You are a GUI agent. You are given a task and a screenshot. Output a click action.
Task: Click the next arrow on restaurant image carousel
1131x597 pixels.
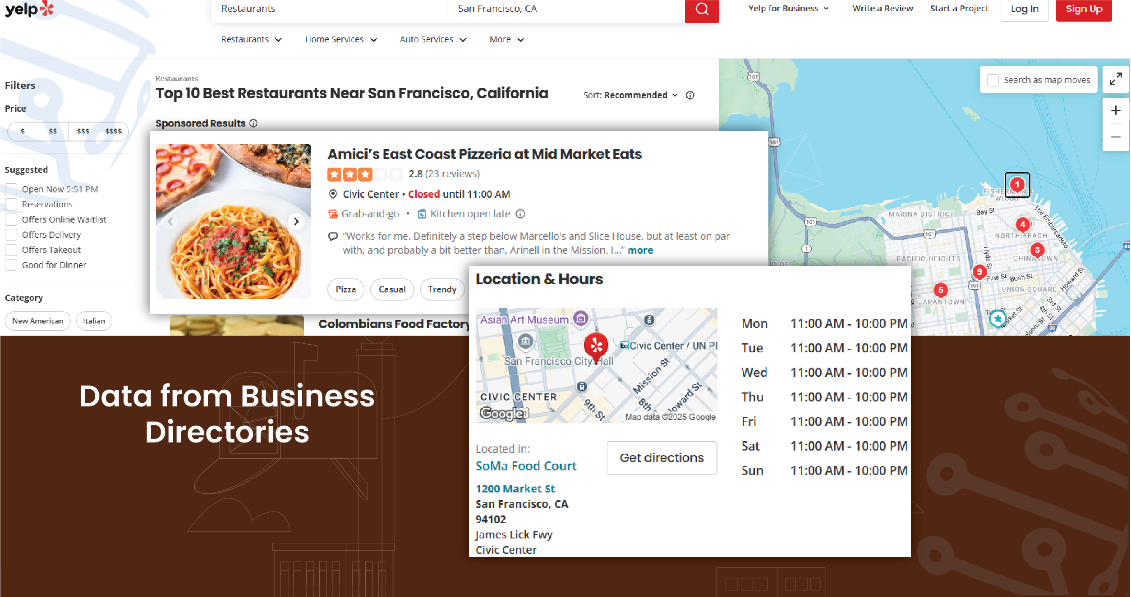(x=295, y=220)
